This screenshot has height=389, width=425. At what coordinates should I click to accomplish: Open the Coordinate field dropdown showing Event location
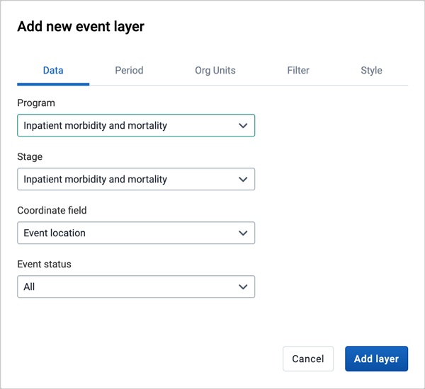pyautogui.click(x=136, y=233)
